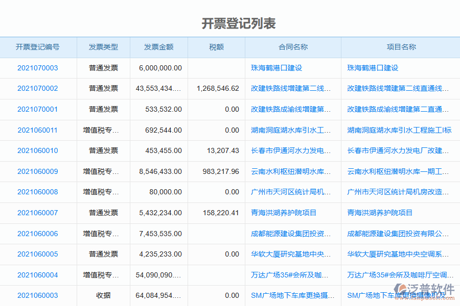Open the 青海洪湖养护院项目 contract link
This screenshot has height=306, width=460.
tap(284, 213)
